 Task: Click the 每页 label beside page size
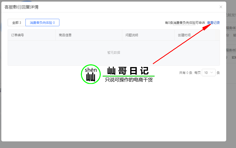coord(198,73)
